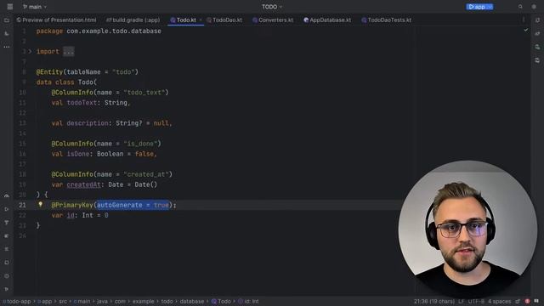Click database in breadcrumb bar
The height and width of the screenshot is (306, 544).
point(192,301)
